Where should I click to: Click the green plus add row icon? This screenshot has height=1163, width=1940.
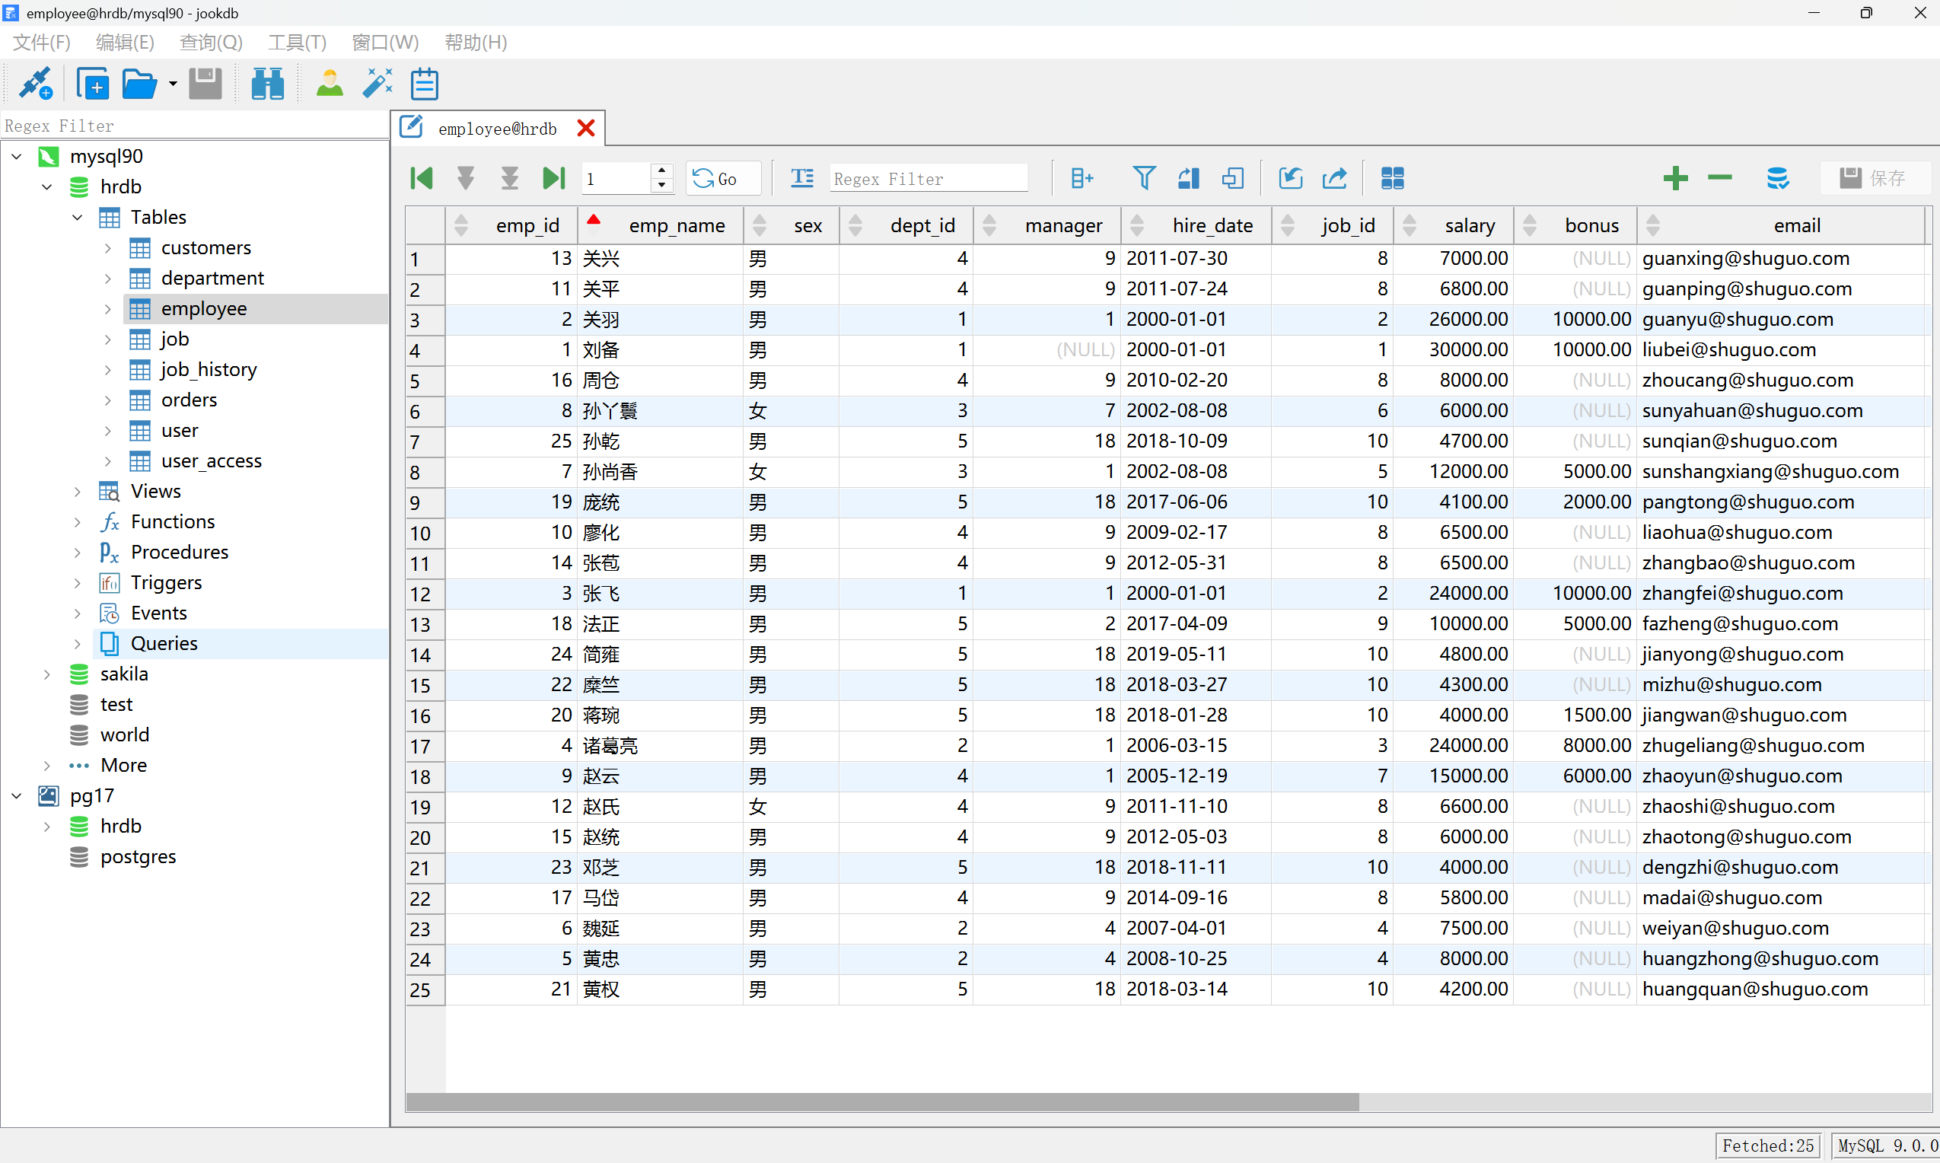1674,178
